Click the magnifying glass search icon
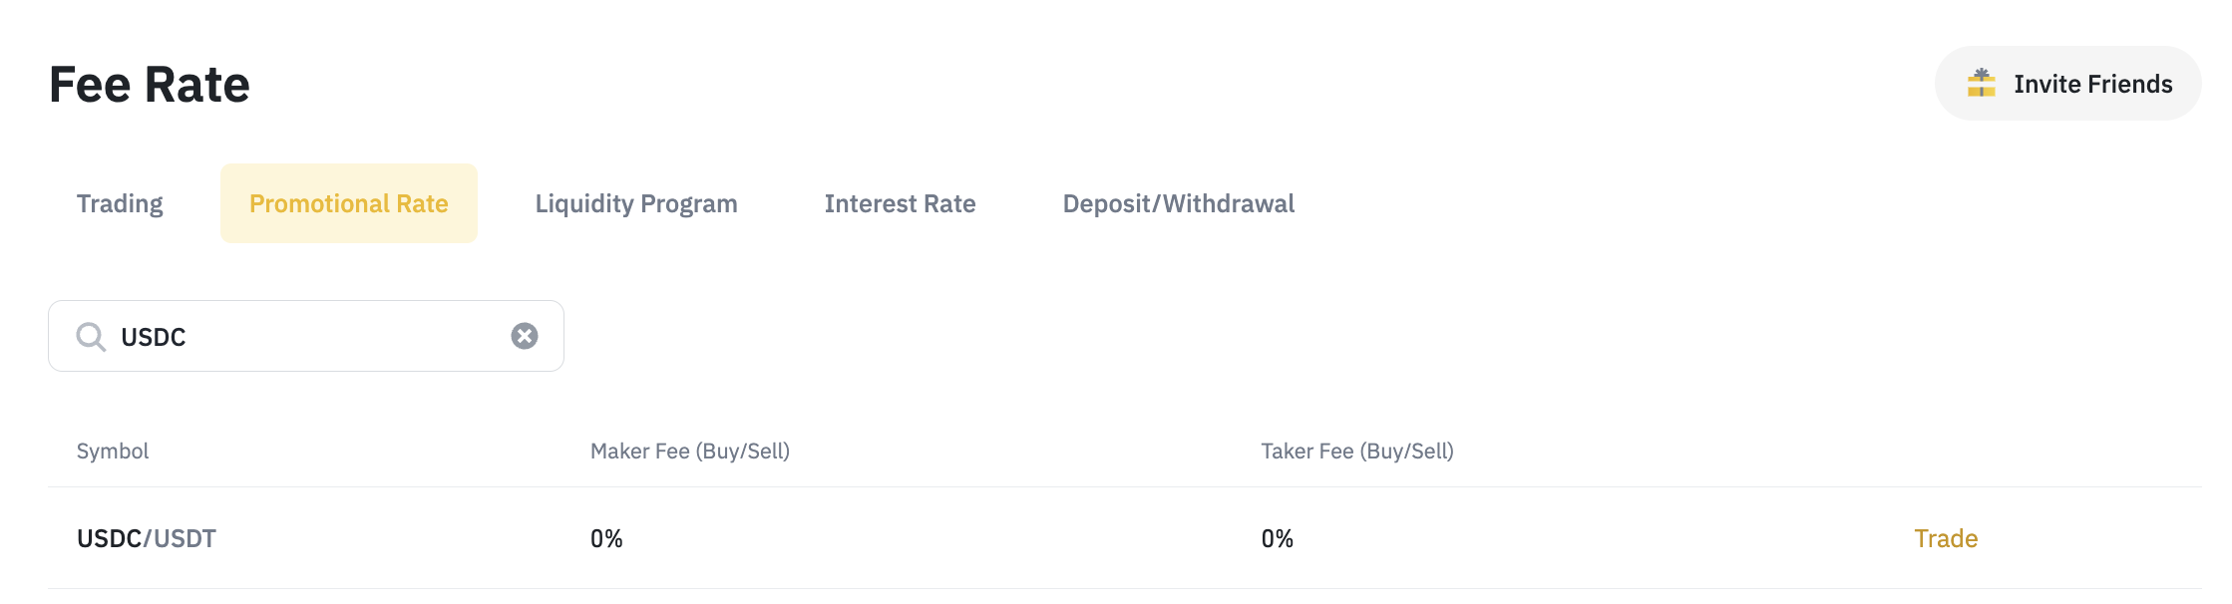This screenshot has width=2232, height=604. pyautogui.click(x=91, y=337)
